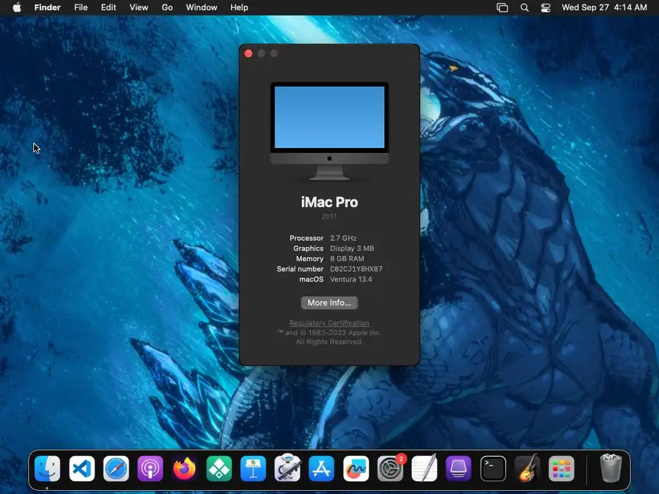Open the Edit menu
This screenshot has width=659, height=494.
108,8
